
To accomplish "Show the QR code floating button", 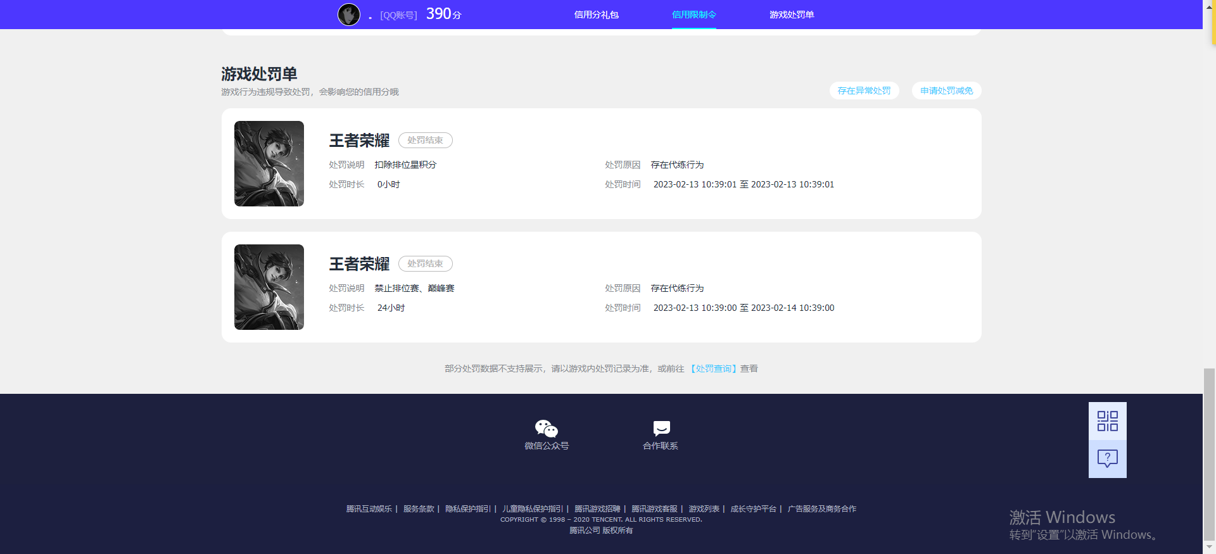I will click(x=1107, y=421).
